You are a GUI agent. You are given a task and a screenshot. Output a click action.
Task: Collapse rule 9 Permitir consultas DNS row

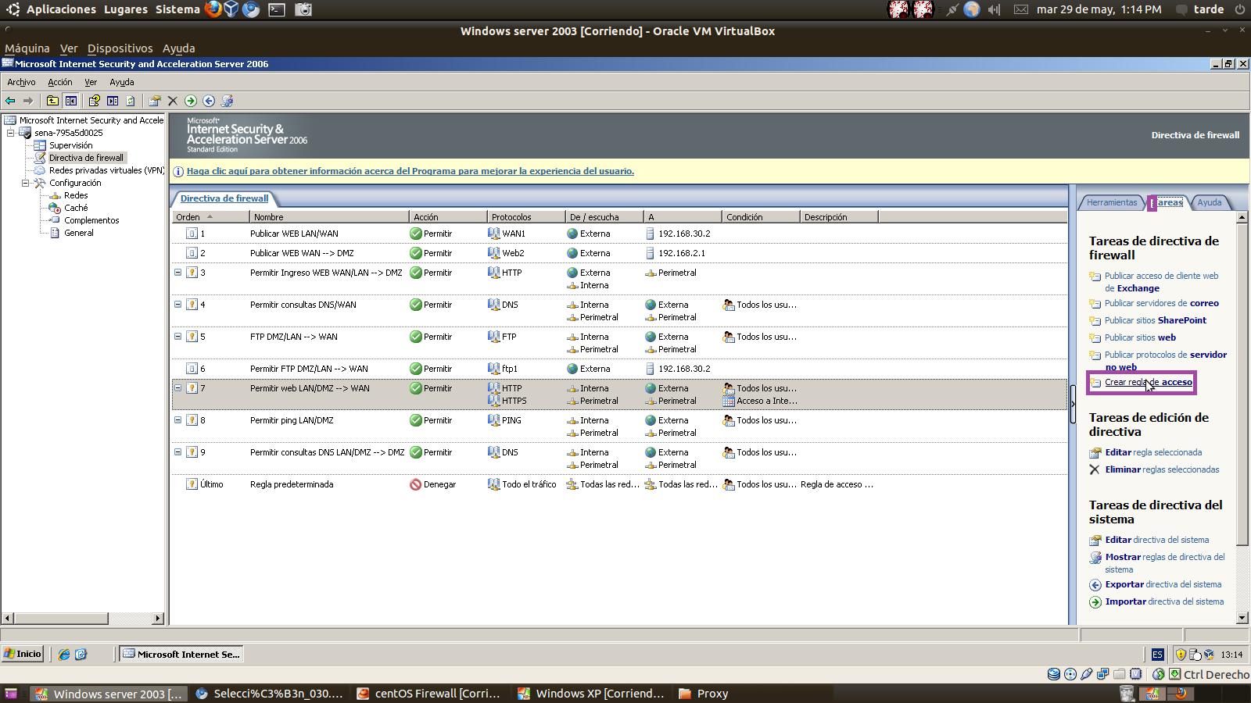tap(177, 452)
